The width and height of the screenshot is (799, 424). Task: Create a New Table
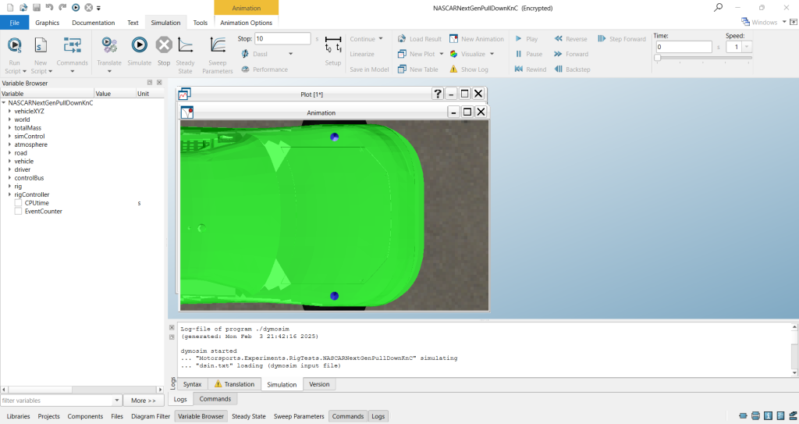pos(418,69)
